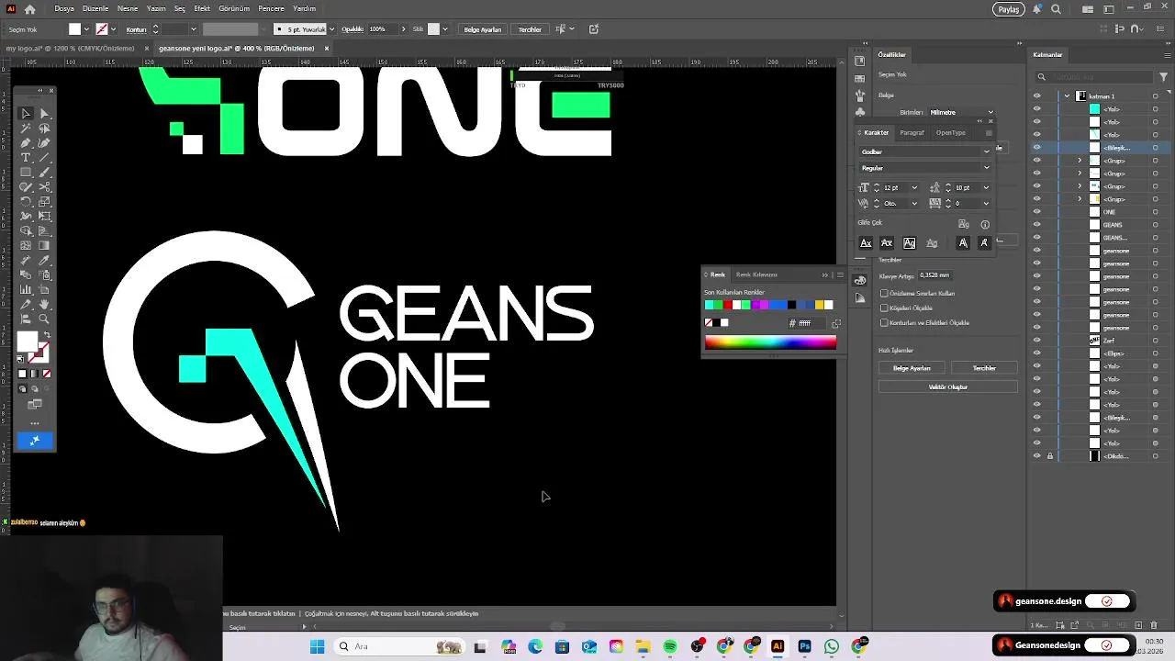The width and height of the screenshot is (1175, 661).
Task: Click the white Fill color box in toolbar
Action: point(27,342)
